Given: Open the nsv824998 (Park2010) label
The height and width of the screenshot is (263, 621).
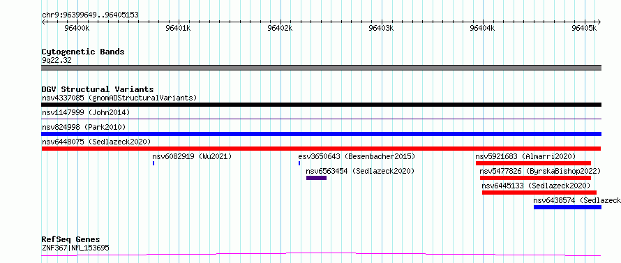Looking at the screenshot, I should (84, 127).
